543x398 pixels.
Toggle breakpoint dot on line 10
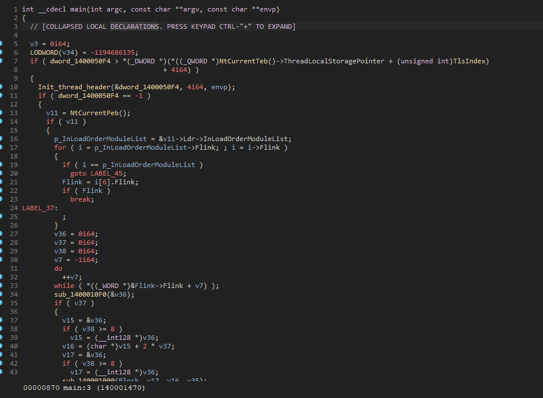[x=1, y=87]
